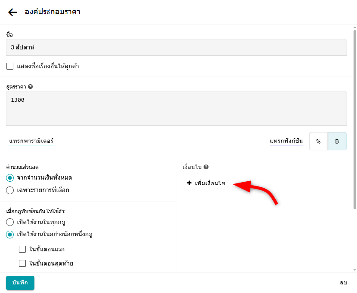Image resolution: width=357 pixels, height=293 pixels.
Task: Click the plus icon for เพิ่มเงื่อนไข
Action: (189, 183)
